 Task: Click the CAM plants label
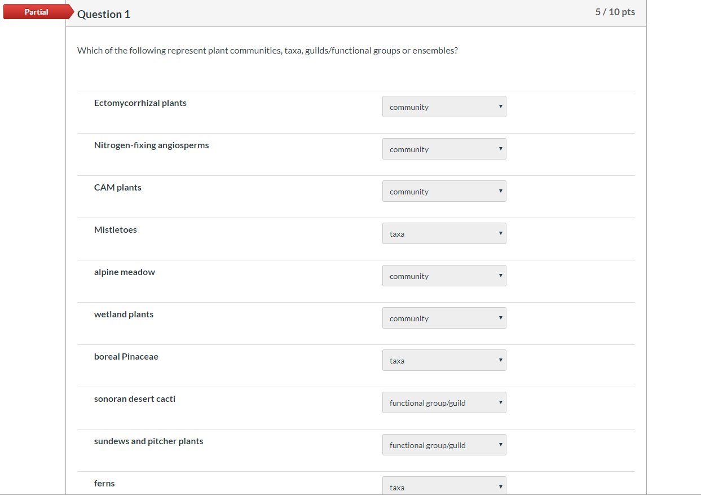pos(118,188)
